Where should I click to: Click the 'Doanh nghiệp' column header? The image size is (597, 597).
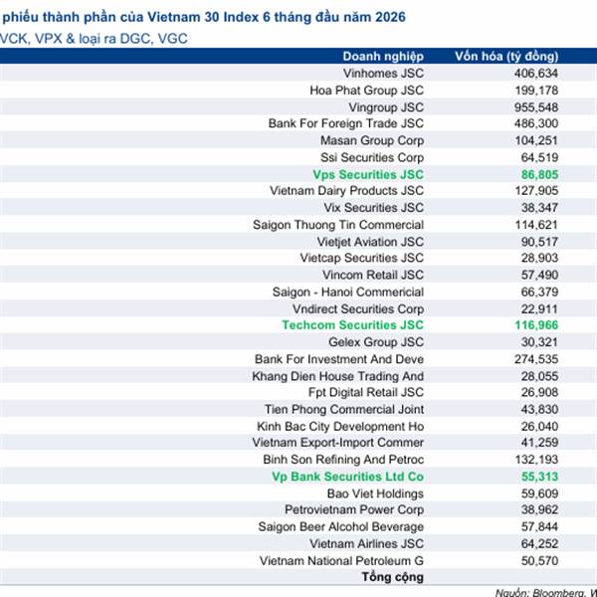(383, 57)
